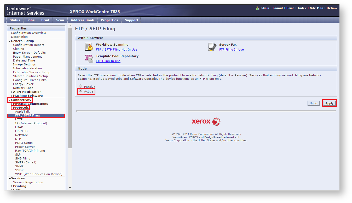This screenshot has height=203, width=352.
Task: Open Template Pool FTP Filing In Use link
Action: coord(108,61)
